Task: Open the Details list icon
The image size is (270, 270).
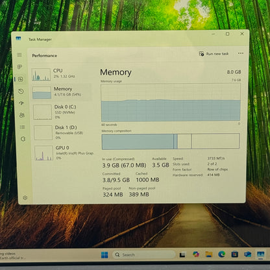Action: pos(22,127)
